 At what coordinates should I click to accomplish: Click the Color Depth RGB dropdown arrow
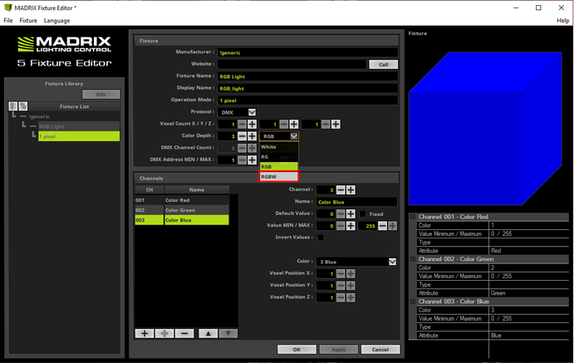(x=293, y=136)
